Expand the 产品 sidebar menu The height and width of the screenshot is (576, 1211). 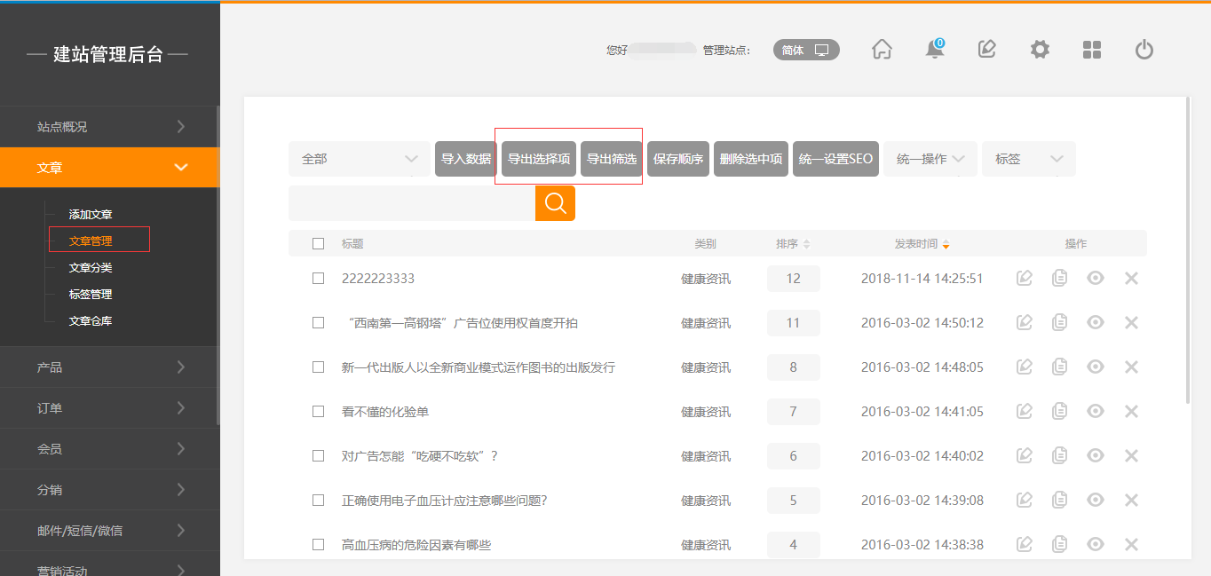pyautogui.click(x=109, y=367)
